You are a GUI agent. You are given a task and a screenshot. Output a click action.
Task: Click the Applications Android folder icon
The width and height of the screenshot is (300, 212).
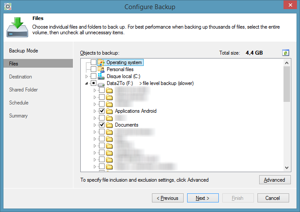pos(109,111)
